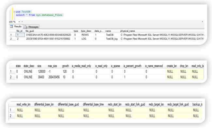Screen dimensions: 212x128
Task: Open the 100 % zoom dropdown
Action: click(x=19, y=22)
